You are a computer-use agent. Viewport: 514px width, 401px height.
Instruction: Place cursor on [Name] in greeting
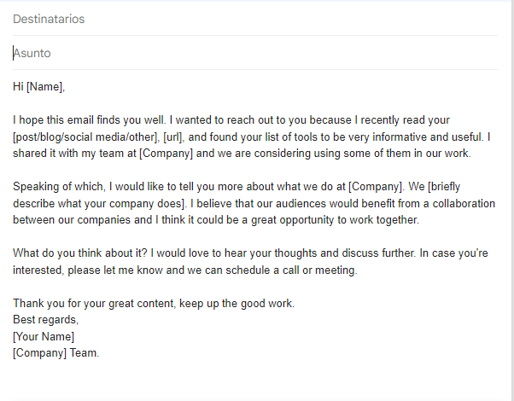pos(44,87)
